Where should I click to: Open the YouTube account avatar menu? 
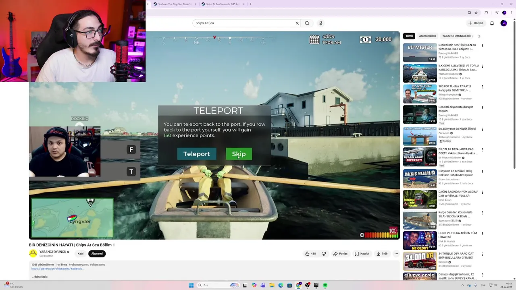point(504,23)
